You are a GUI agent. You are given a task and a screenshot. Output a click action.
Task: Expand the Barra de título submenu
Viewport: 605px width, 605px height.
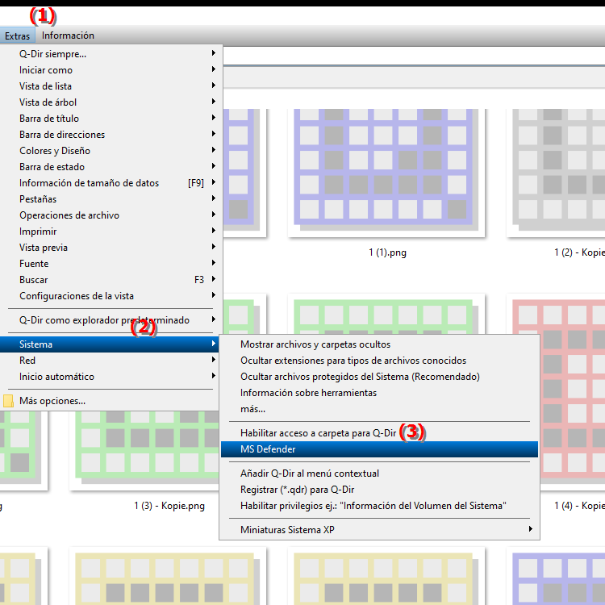click(111, 119)
